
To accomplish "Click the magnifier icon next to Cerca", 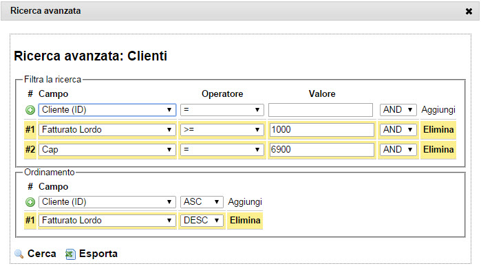I will tap(19, 254).
